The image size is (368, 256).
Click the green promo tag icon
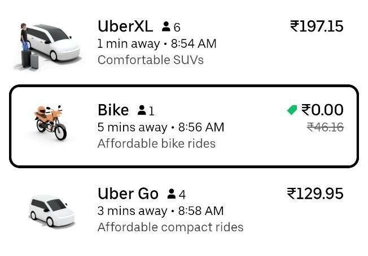[292, 110]
